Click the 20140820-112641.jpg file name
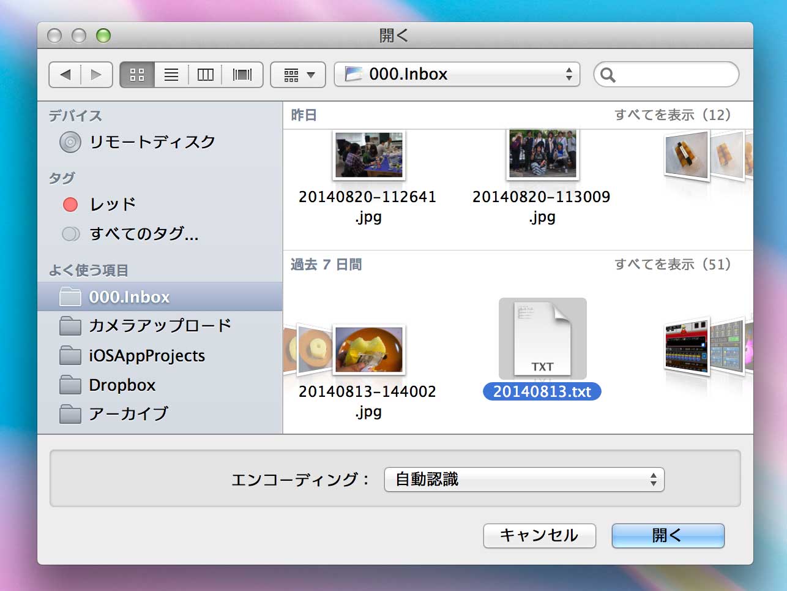Viewport: 787px width, 591px height. (368, 207)
